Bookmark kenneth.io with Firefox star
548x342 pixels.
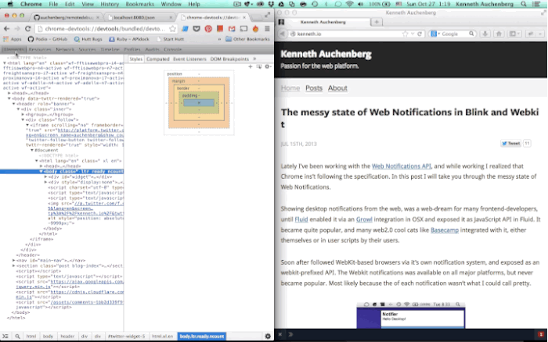coord(405,34)
